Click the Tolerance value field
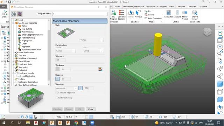Screen dimensions: 224x126 click(x=61, y=60)
